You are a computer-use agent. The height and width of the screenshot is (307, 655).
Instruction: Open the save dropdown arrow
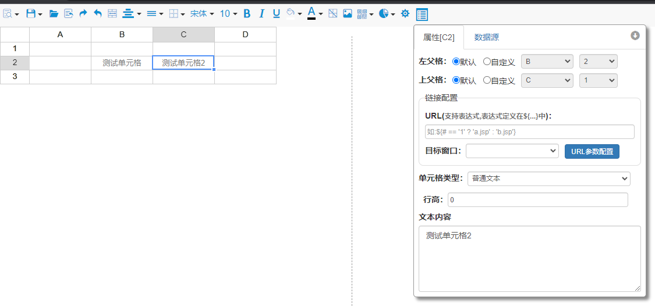pyautogui.click(x=40, y=15)
